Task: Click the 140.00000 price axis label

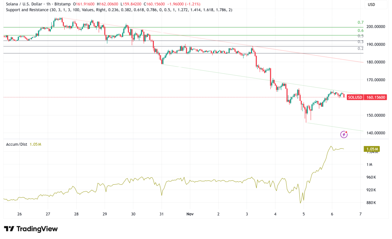Action: pyautogui.click(x=375, y=133)
